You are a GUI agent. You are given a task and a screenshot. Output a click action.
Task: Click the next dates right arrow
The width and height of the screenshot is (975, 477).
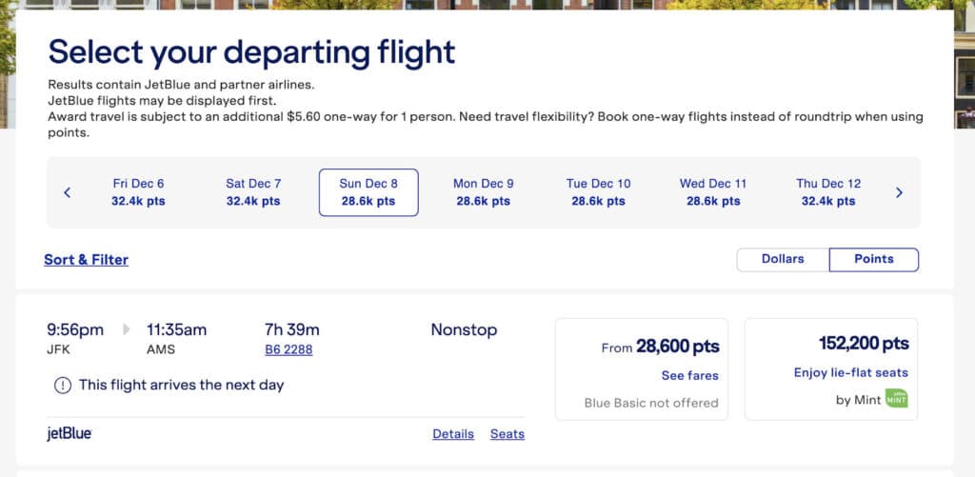[x=899, y=192]
